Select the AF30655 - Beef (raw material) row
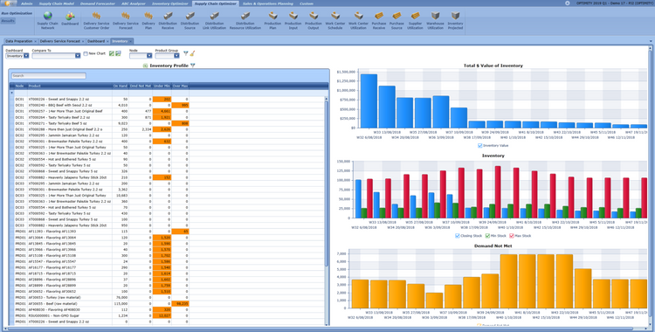 pos(169,303)
